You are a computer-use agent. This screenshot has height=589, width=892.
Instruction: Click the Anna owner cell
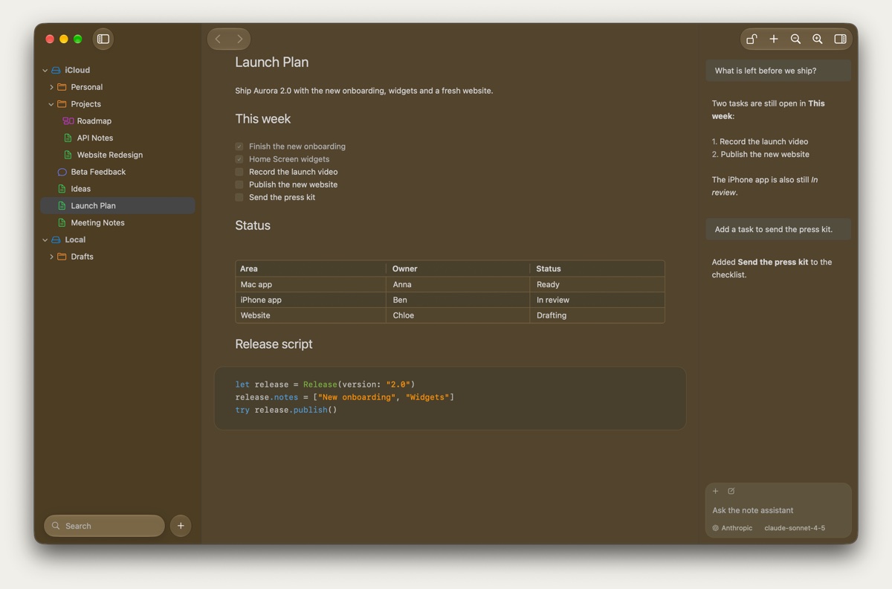pos(459,284)
